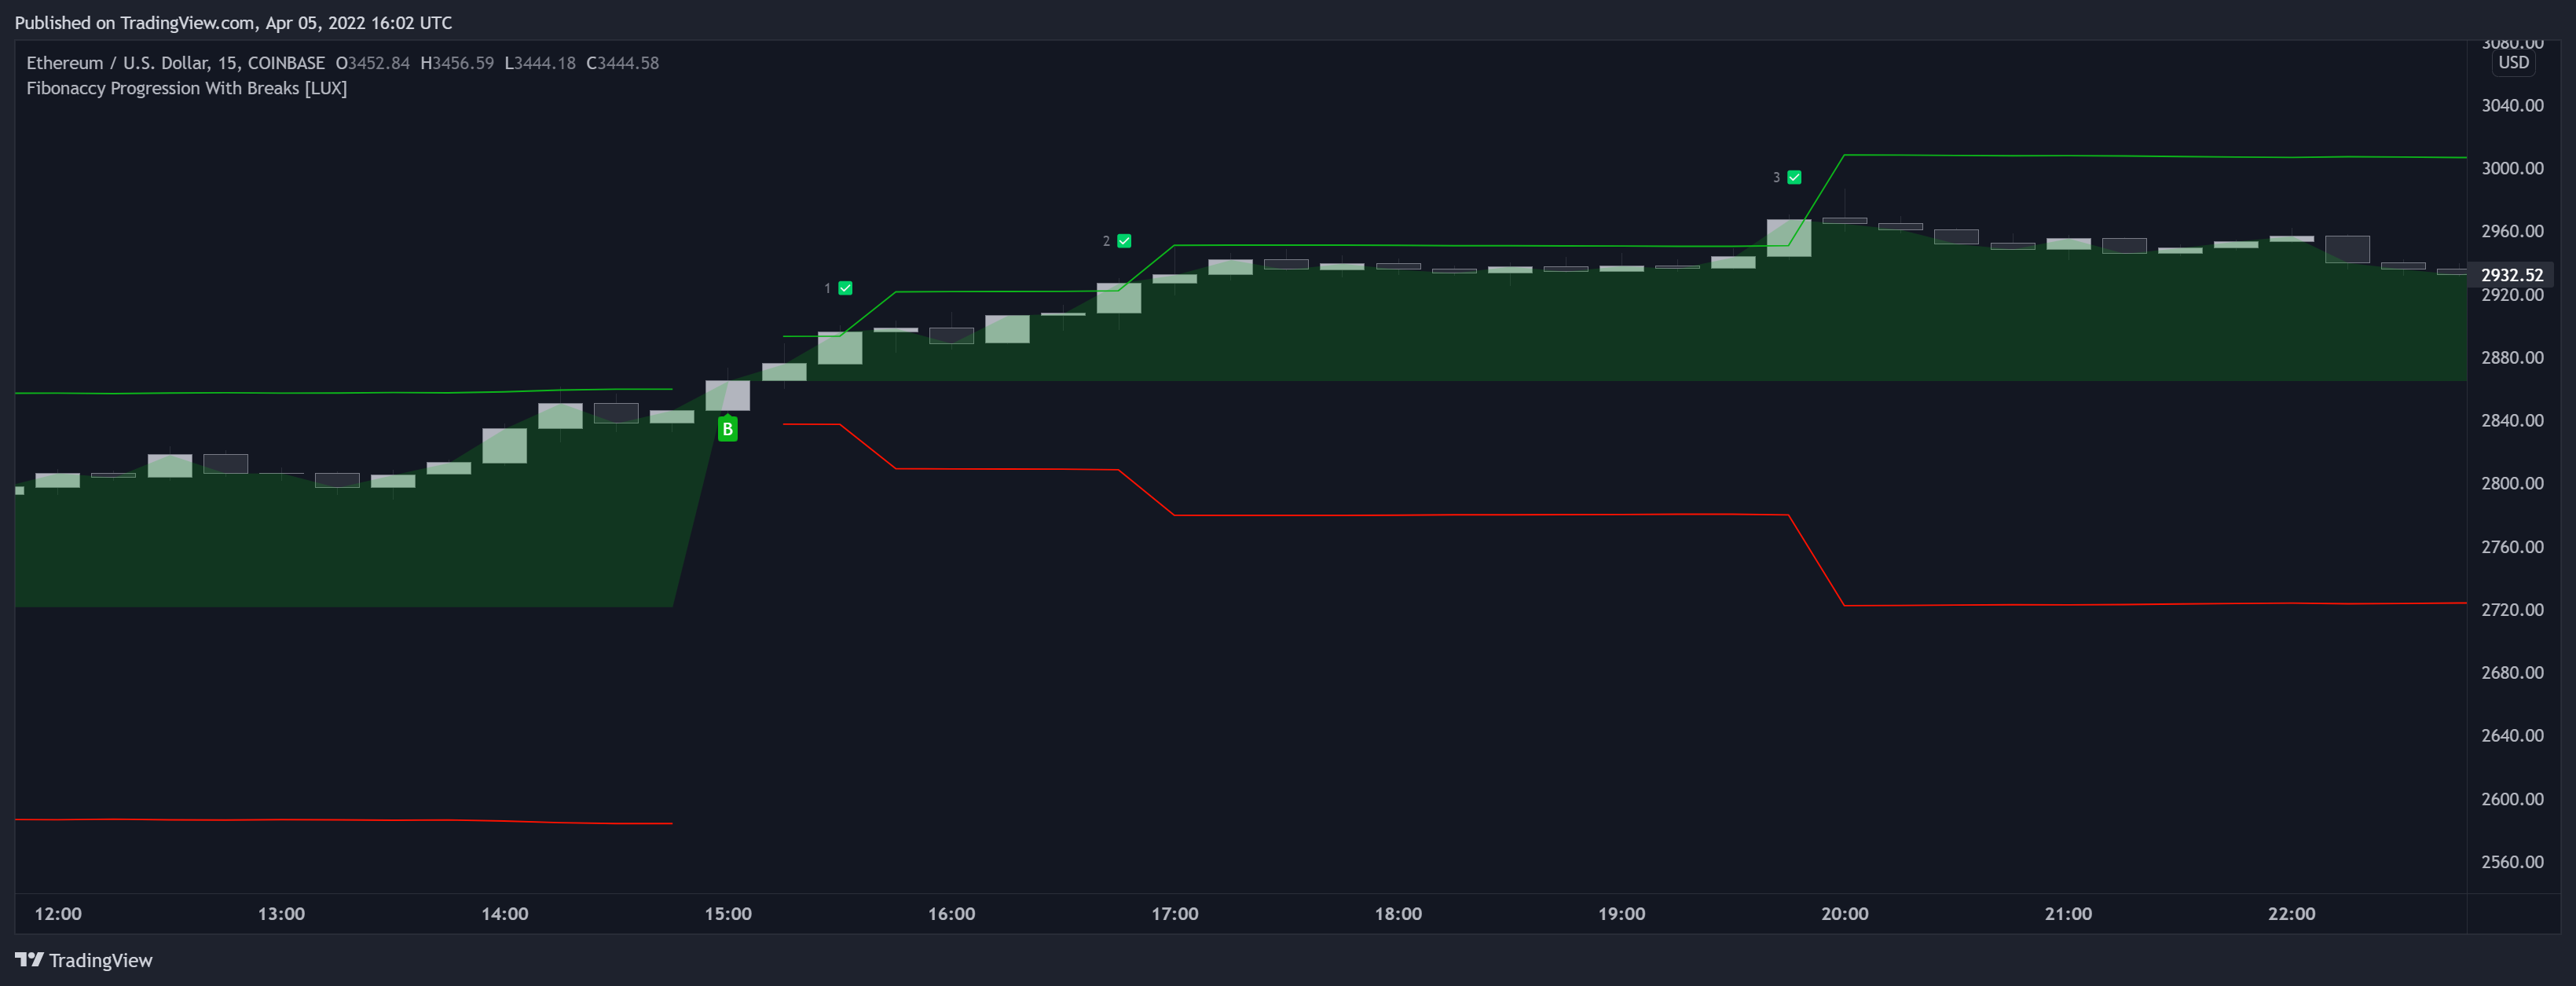The image size is (2576, 986).
Task: Click the low value L3444.18 in header
Action: tap(540, 63)
